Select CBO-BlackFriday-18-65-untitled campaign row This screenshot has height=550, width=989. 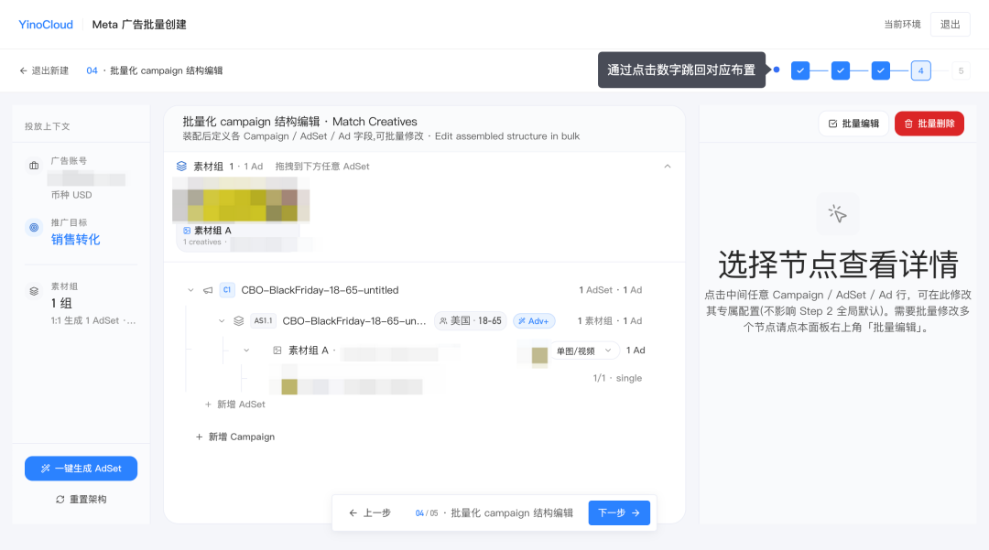click(x=320, y=290)
